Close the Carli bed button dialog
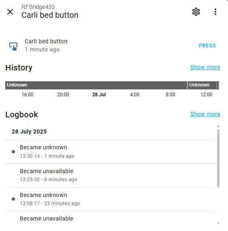The height and width of the screenshot is (231, 228). (10, 12)
